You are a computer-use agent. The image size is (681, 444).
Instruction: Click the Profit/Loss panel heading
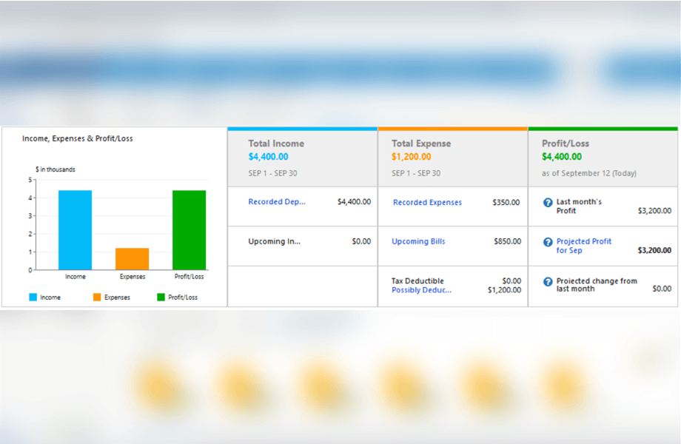(566, 144)
